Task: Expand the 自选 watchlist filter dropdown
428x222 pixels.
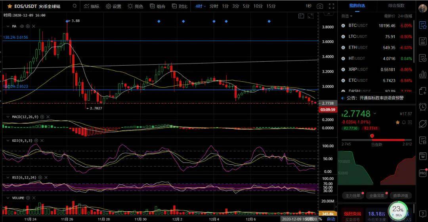Action: [347, 16]
